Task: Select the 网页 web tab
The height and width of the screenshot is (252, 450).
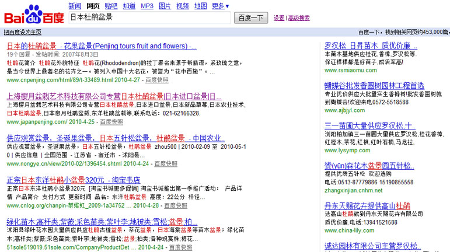Action: [93, 6]
